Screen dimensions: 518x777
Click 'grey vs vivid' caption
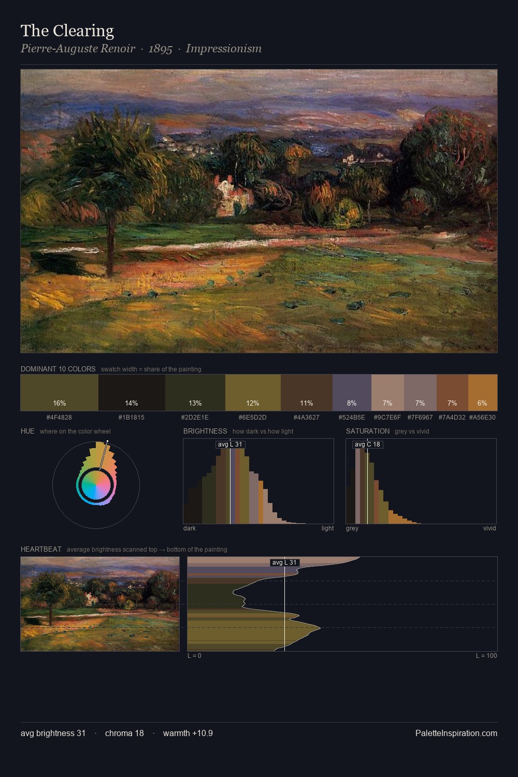click(x=412, y=431)
